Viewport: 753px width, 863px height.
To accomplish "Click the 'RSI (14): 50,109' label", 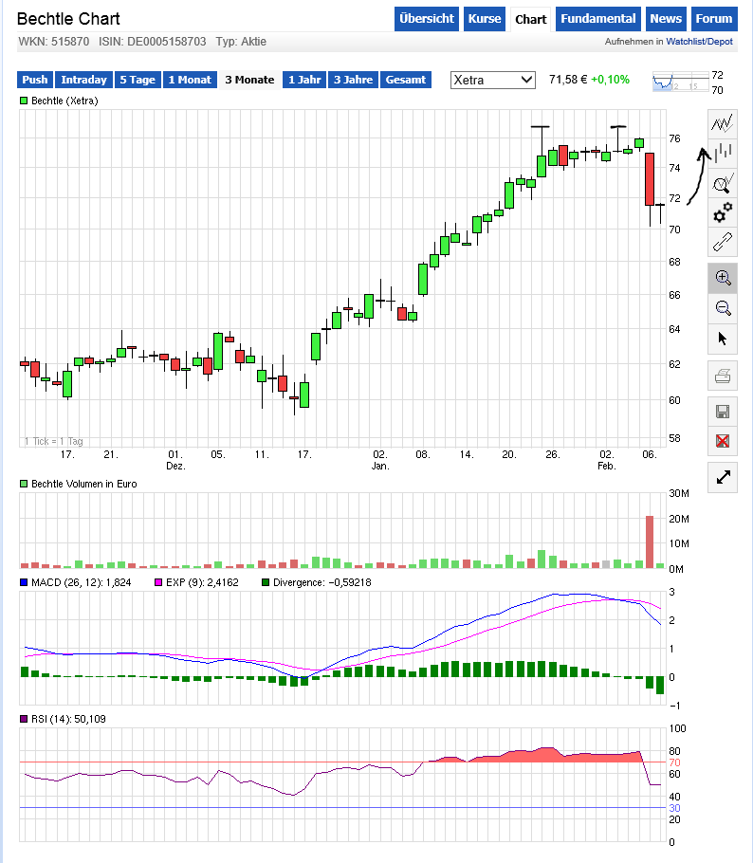I will coord(68,719).
